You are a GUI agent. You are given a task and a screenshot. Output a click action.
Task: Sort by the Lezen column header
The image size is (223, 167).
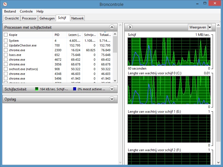(74, 35)
